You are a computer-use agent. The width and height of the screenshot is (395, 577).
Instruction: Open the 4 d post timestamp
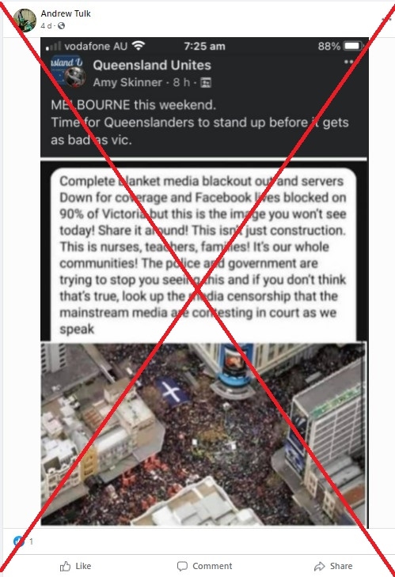pos(45,26)
